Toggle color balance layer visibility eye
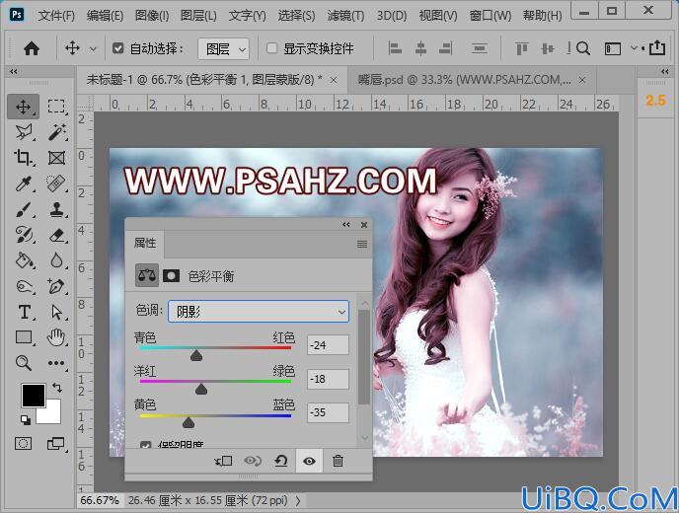 [309, 461]
